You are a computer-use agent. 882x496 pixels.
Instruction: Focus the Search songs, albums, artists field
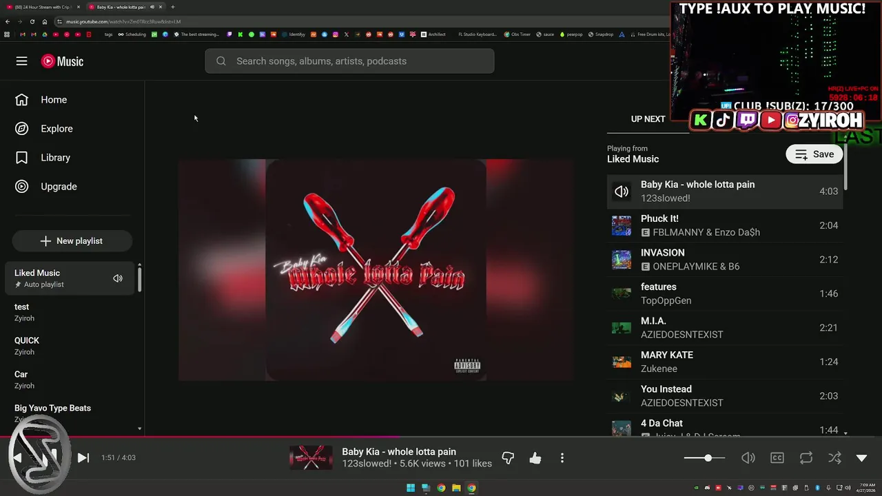pos(349,61)
